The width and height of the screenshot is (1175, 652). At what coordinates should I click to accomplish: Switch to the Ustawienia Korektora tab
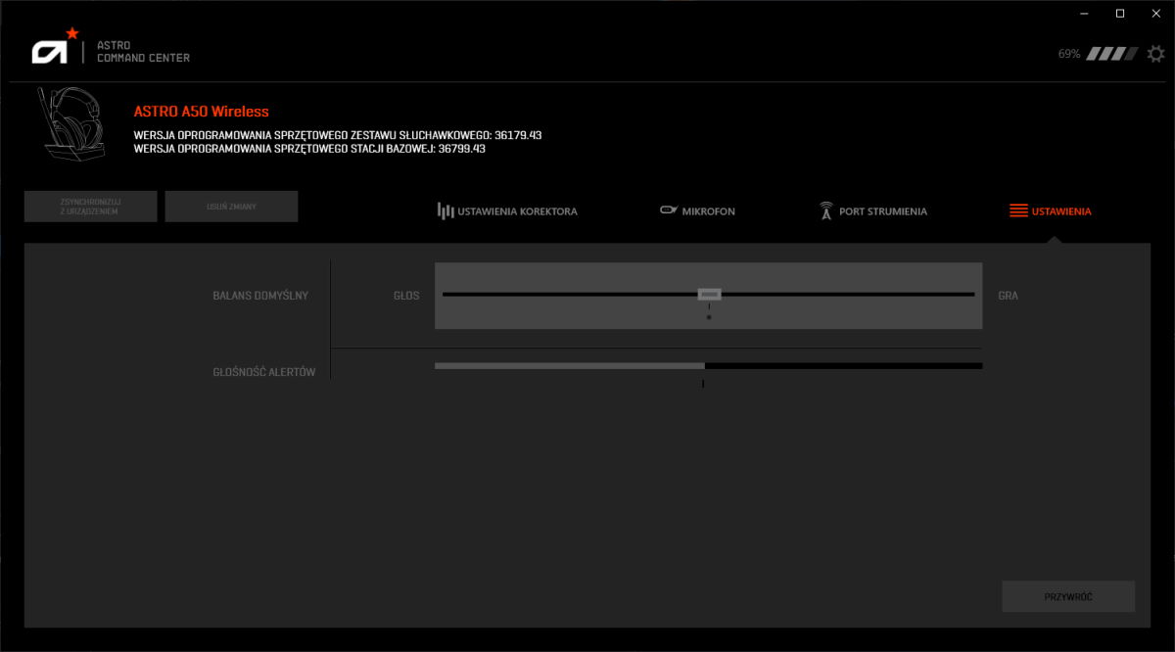517,211
